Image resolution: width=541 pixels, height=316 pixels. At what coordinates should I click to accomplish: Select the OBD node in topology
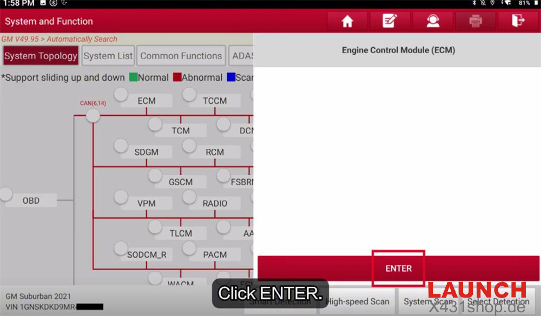pos(31,200)
